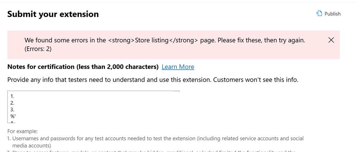Dismiss the pink error banner with X

coord(331,40)
